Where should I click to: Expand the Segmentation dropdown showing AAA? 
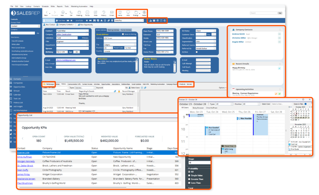coord(215,41)
